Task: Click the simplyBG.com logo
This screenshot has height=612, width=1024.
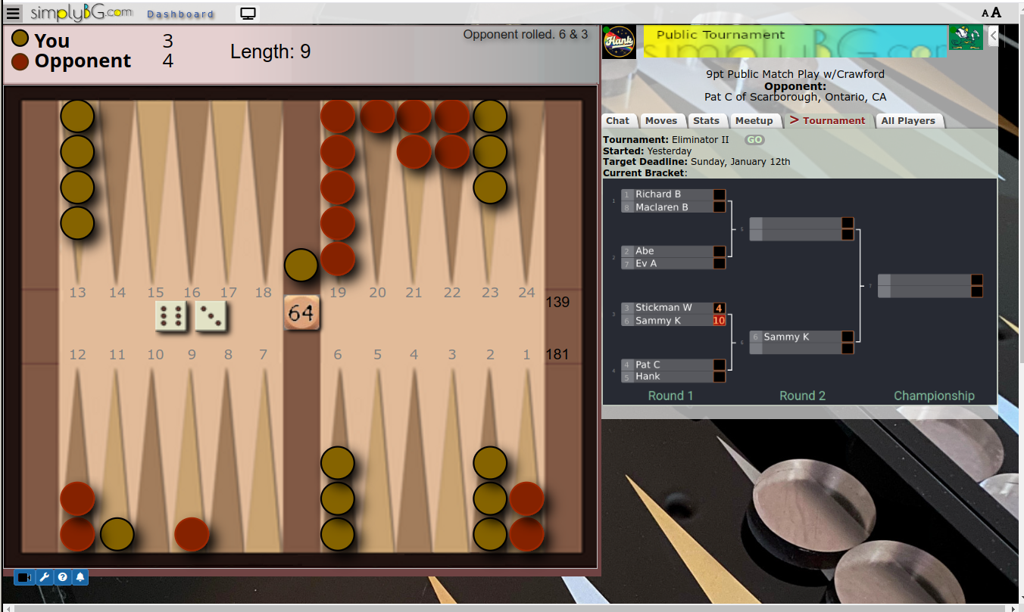Action: click(x=81, y=13)
